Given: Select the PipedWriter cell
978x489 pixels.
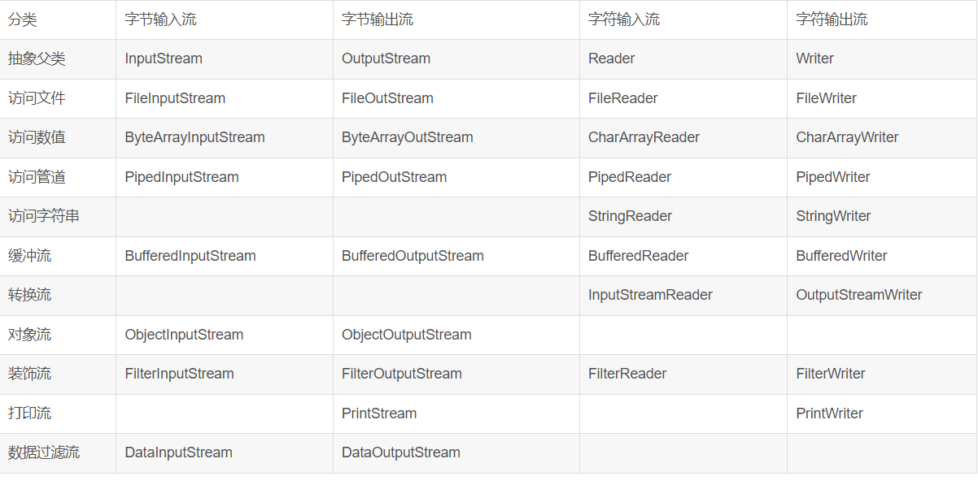Looking at the screenshot, I should pos(882,177).
